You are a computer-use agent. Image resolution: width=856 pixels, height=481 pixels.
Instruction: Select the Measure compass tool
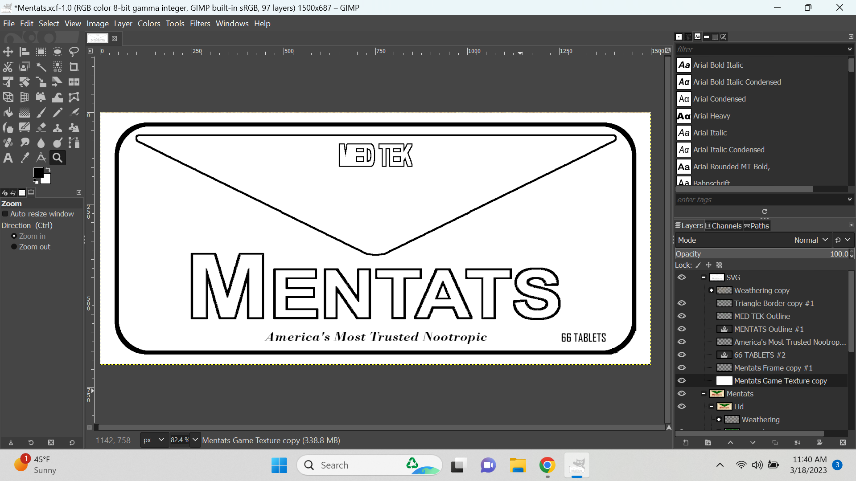coord(41,158)
